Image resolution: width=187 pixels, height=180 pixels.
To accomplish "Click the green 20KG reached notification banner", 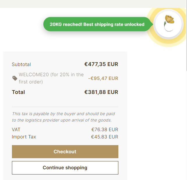I will click(97, 24).
